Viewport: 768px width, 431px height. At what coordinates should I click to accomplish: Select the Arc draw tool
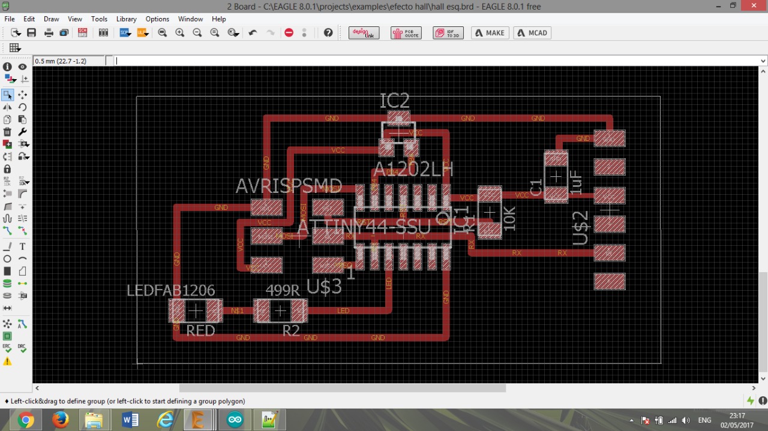click(x=22, y=258)
